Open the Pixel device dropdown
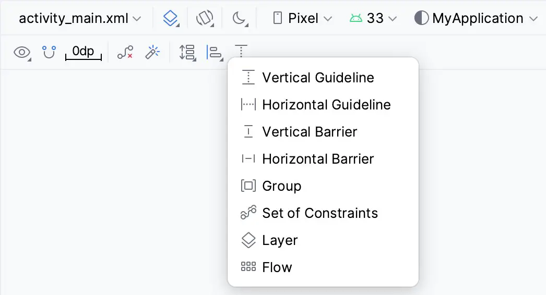The height and width of the screenshot is (295, 546). (302, 18)
